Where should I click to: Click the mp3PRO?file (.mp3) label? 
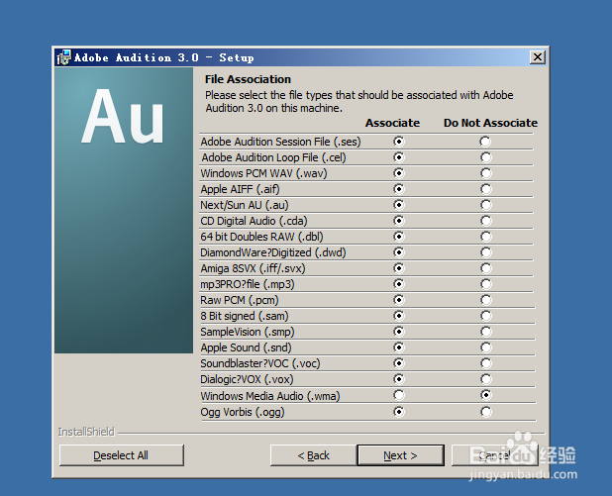click(248, 284)
